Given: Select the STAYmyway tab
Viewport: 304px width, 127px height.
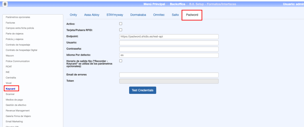Looking at the screenshot, I should 115,15.
